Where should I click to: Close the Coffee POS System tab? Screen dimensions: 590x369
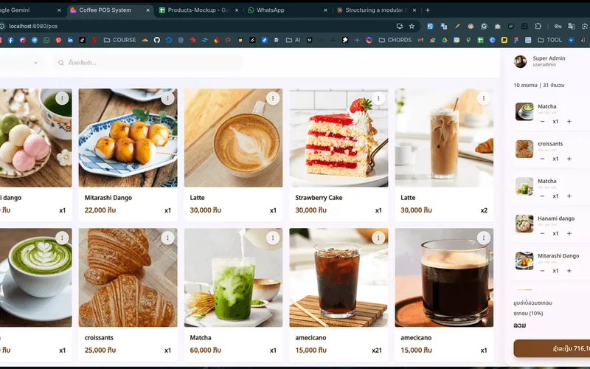[x=148, y=10]
